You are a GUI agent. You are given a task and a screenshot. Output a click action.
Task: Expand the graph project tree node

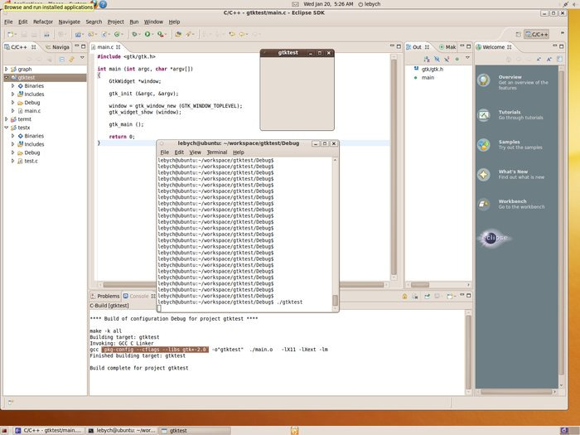[7, 69]
